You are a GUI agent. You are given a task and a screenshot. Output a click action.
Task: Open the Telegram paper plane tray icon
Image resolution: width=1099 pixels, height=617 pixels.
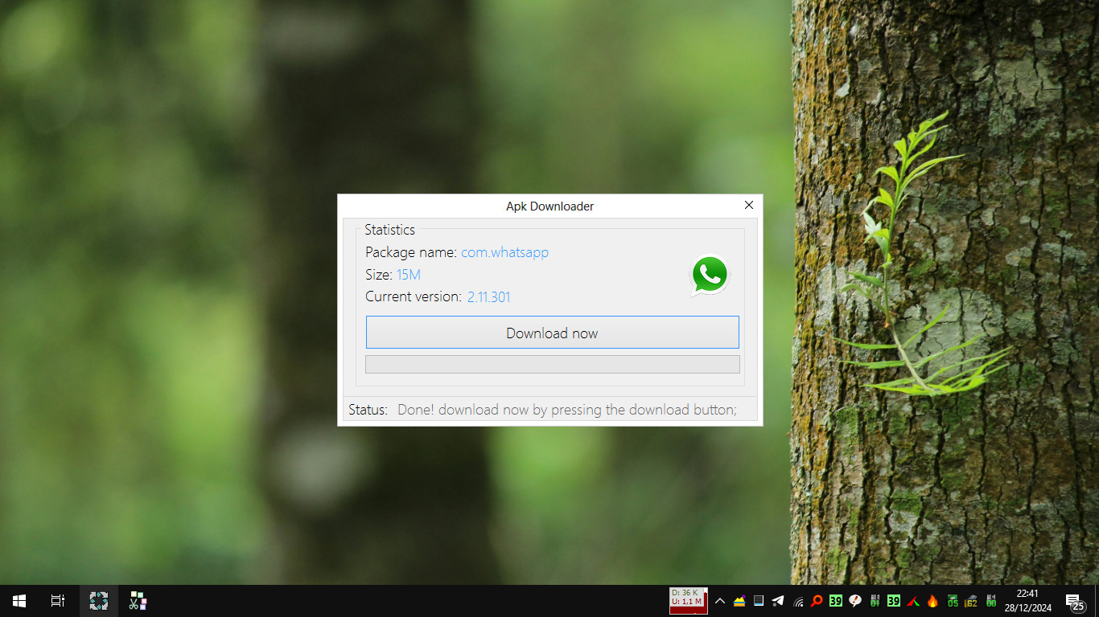point(778,601)
